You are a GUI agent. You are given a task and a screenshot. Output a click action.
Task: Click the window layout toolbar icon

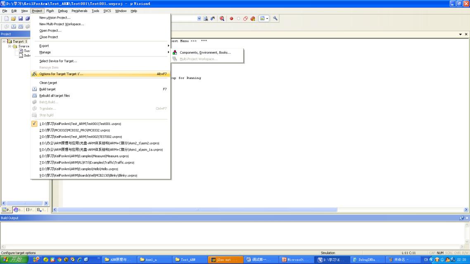coord(262,19)
